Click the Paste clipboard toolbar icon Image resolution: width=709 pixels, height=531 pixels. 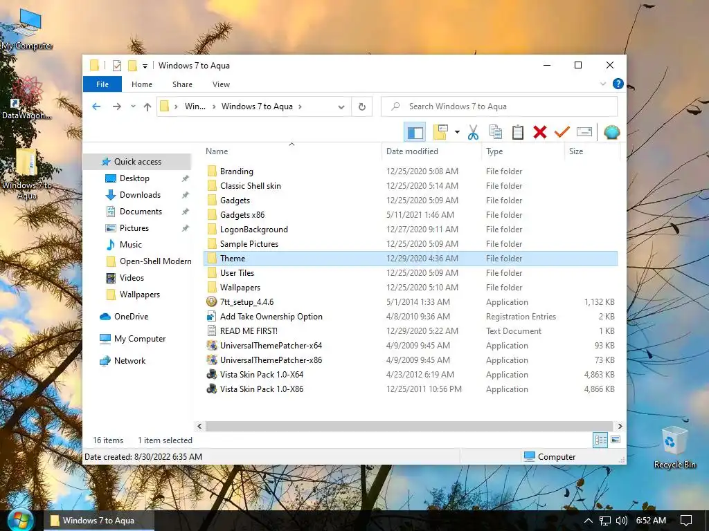point(518,132)
